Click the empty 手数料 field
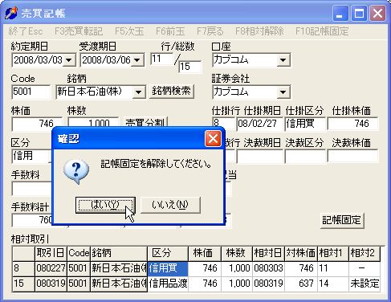 click(x=31, y=189)
